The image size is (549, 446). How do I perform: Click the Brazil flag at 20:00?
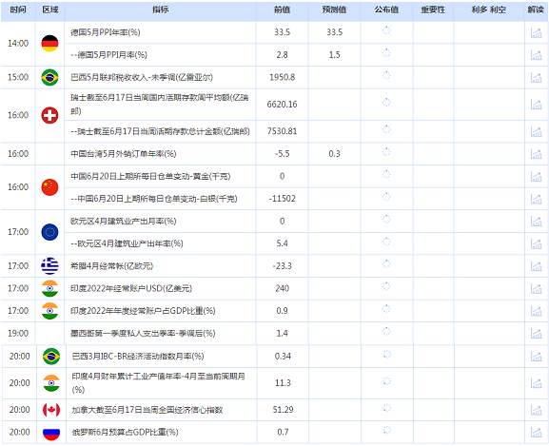click(x=51, y=356)
